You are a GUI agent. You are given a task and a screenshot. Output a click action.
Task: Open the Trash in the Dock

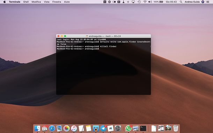point(176,128)
